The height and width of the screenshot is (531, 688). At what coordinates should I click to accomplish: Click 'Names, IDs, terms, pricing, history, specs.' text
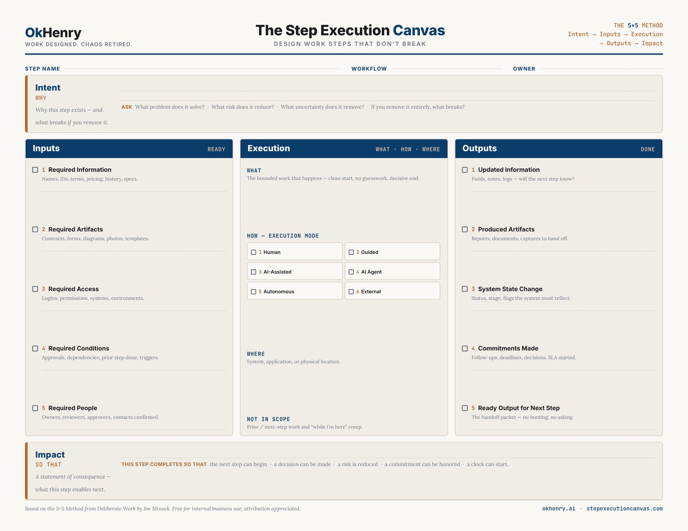point(90,179)
